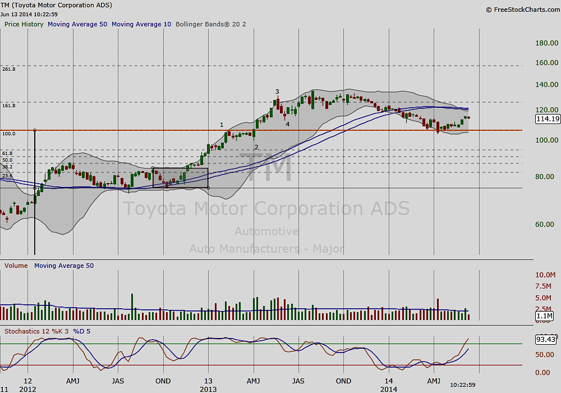Click the Stochastics 12 %K 3 label

coord(36,331)
